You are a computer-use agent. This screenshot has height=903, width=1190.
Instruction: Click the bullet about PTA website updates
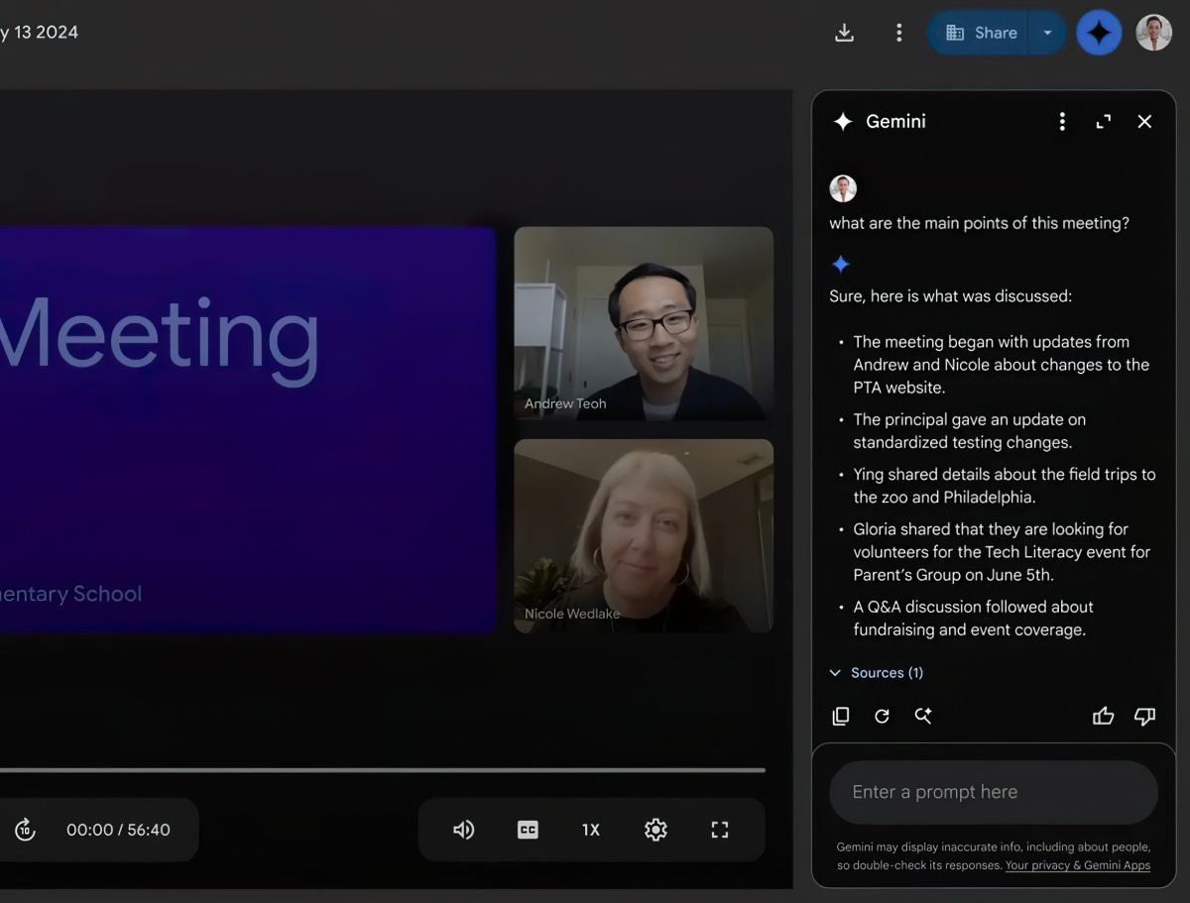click(1001, 365)
